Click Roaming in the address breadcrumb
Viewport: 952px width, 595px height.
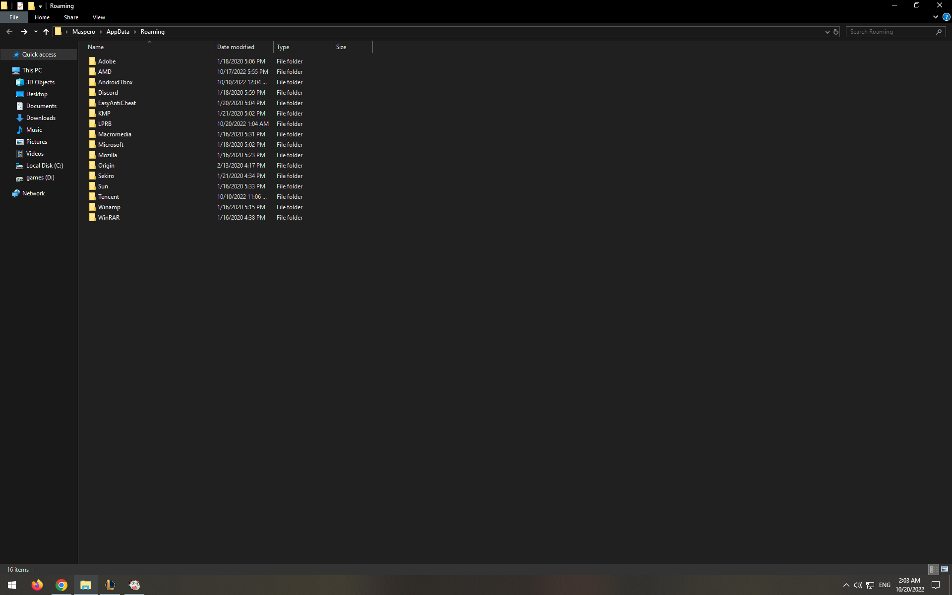tap(153, 32)
